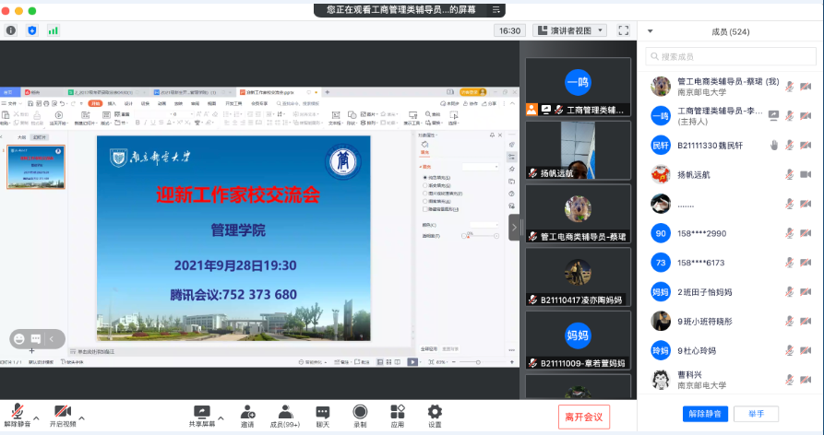Image resolution: width=824 pixels, height=435 pixels.
Task: Click the 解除静音 microphone icon in the toolbar
Action: [17, 411]
